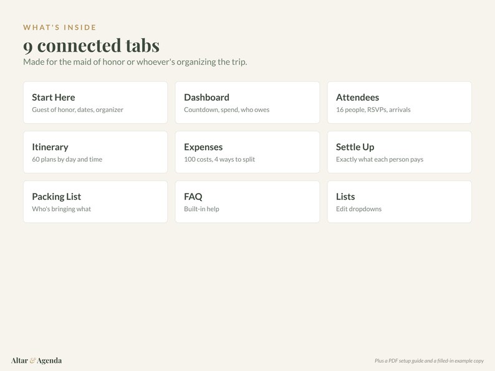Click the Expenses card title
The height and width of the screenshot is (371, 495).
point(203,147)
